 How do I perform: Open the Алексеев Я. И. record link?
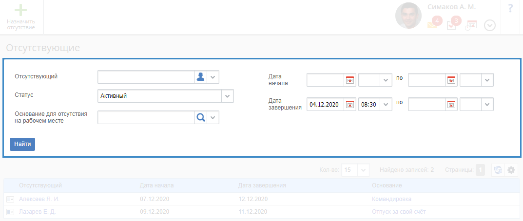pos(39,199)
